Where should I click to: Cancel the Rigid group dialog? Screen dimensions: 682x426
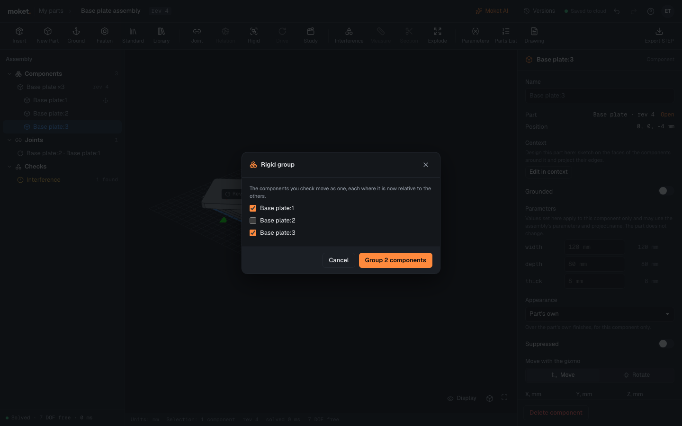click(339, 260)
